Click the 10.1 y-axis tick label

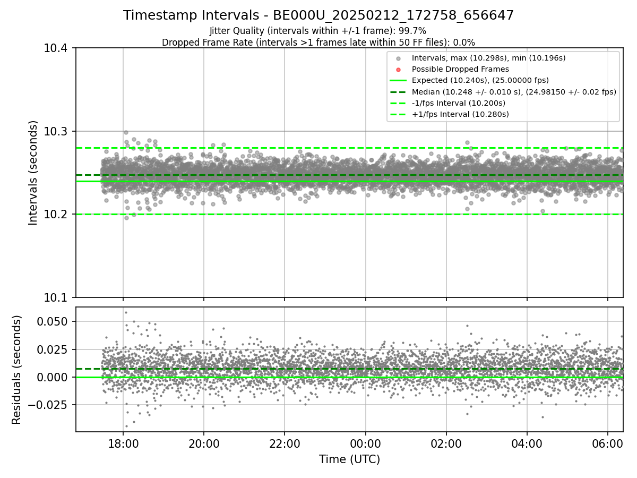click(56, 297)
